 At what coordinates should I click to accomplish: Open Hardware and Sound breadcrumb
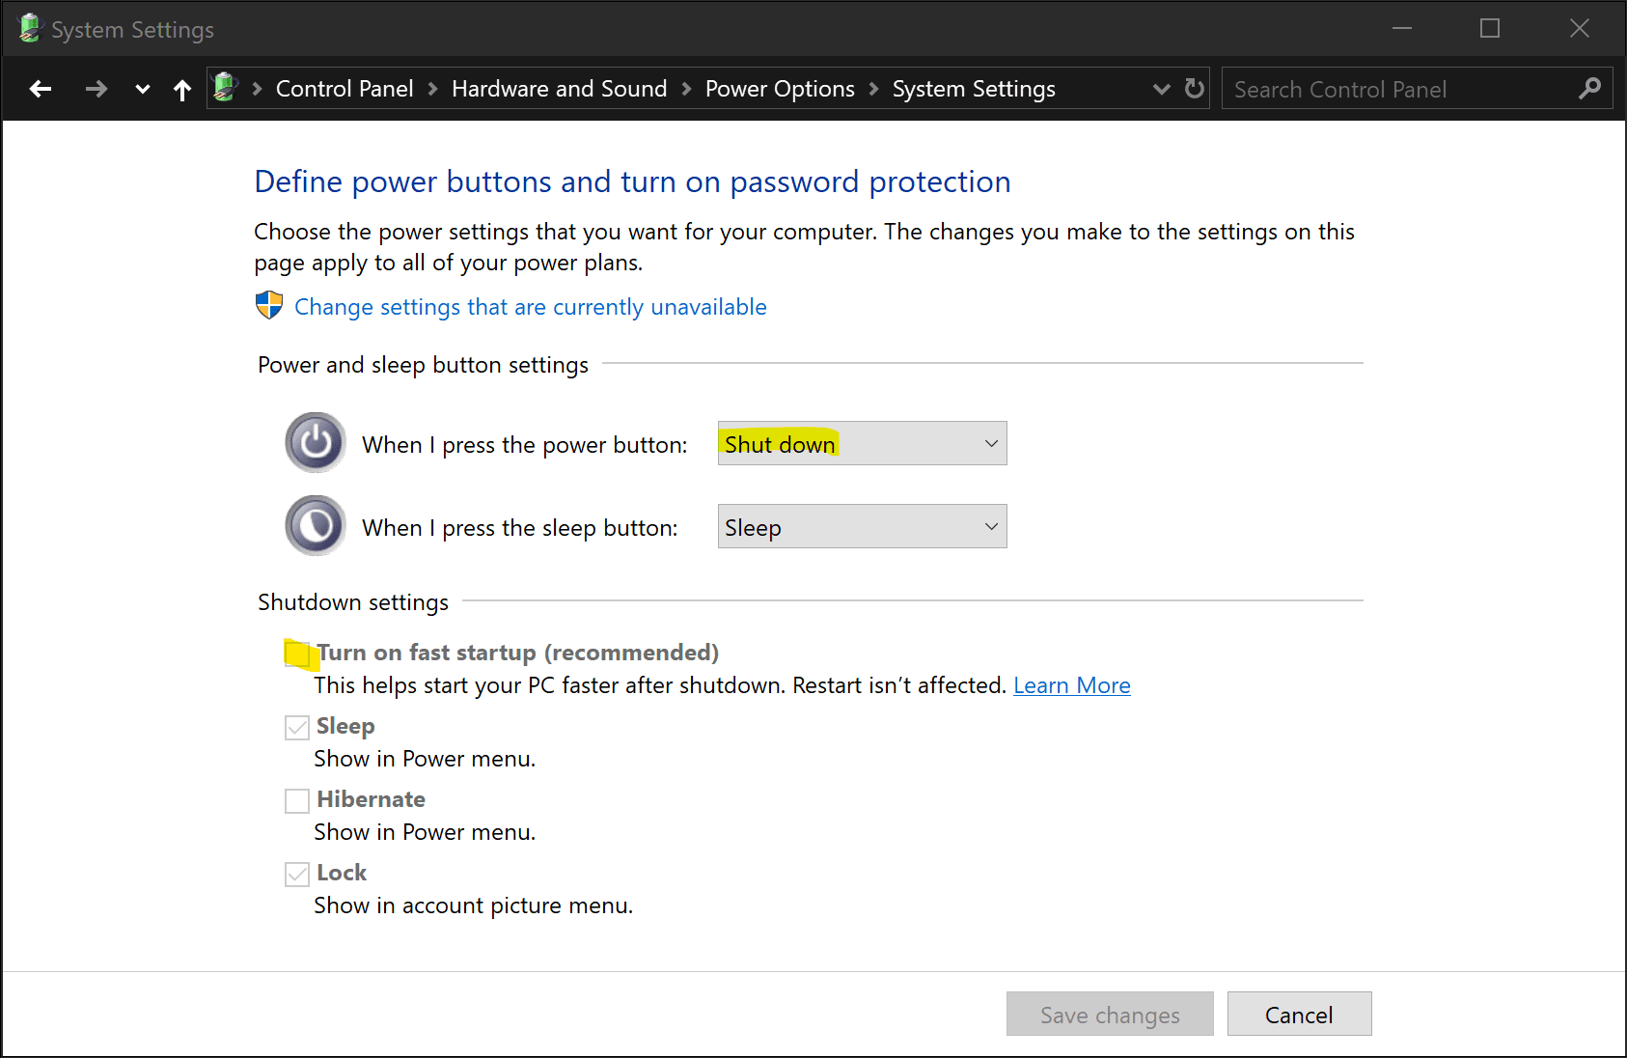[560, 89]
